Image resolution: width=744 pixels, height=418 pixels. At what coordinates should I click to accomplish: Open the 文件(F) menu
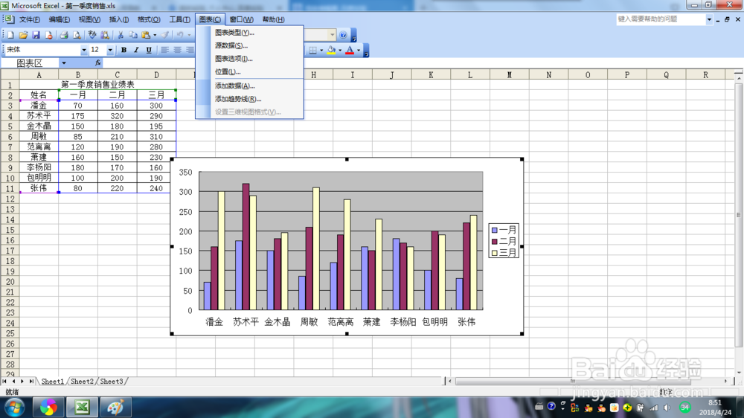tap(30, 19)
